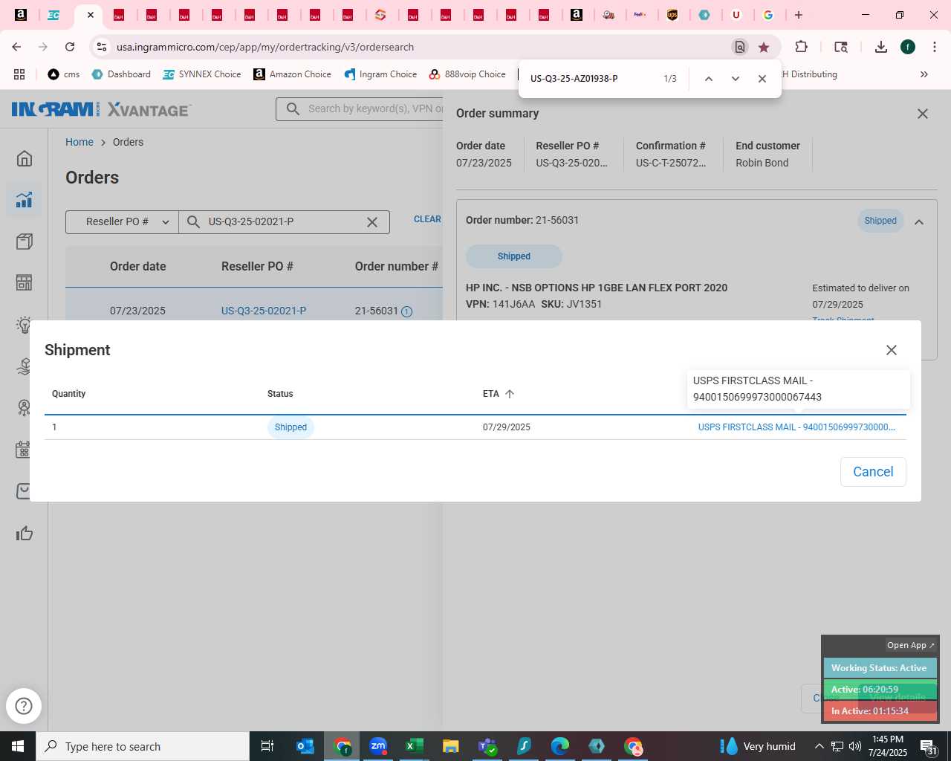
Task: Open the 888voip Choice bookmark
Action: (467, 74)
